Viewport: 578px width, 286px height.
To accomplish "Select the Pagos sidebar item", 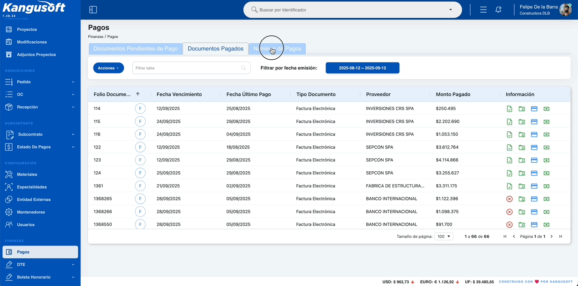I will [40, 252].
